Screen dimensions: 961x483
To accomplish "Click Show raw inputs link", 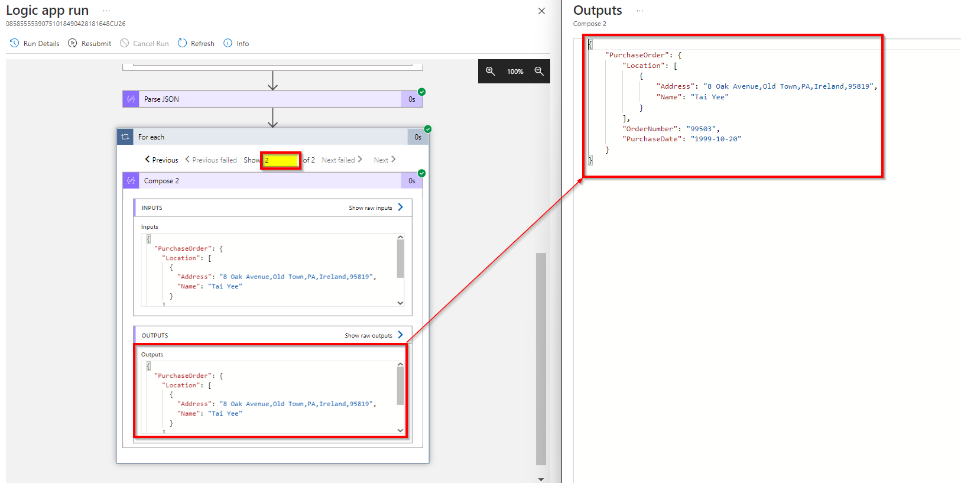I will pos(371,208).
